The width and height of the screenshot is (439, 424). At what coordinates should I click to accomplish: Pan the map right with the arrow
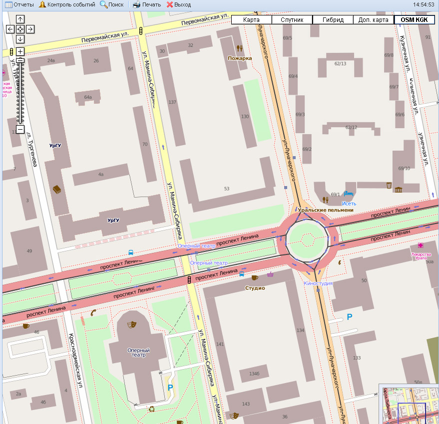click(30, 29)
